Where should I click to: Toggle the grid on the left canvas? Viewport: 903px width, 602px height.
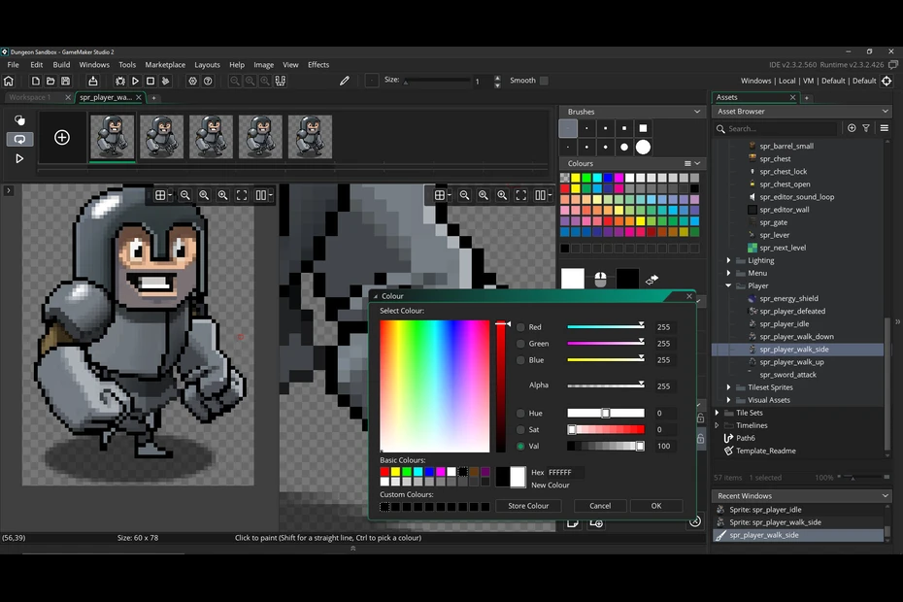point(160,195)
